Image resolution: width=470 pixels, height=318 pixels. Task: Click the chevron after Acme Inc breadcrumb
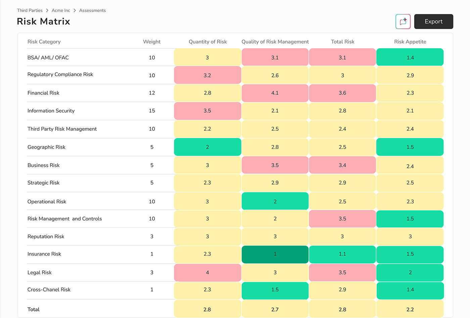click(75, 10)
